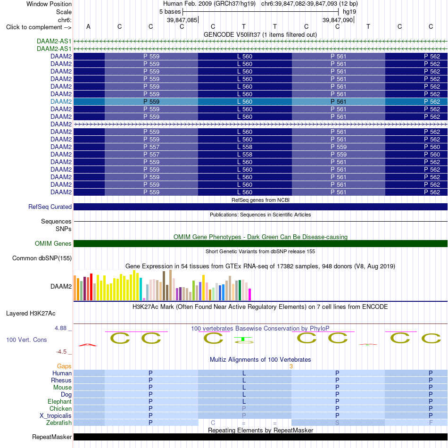This screenshot has height=448, width=448.
Task: Click the 100 Vert. Cons track label
Action: point(26,340)
